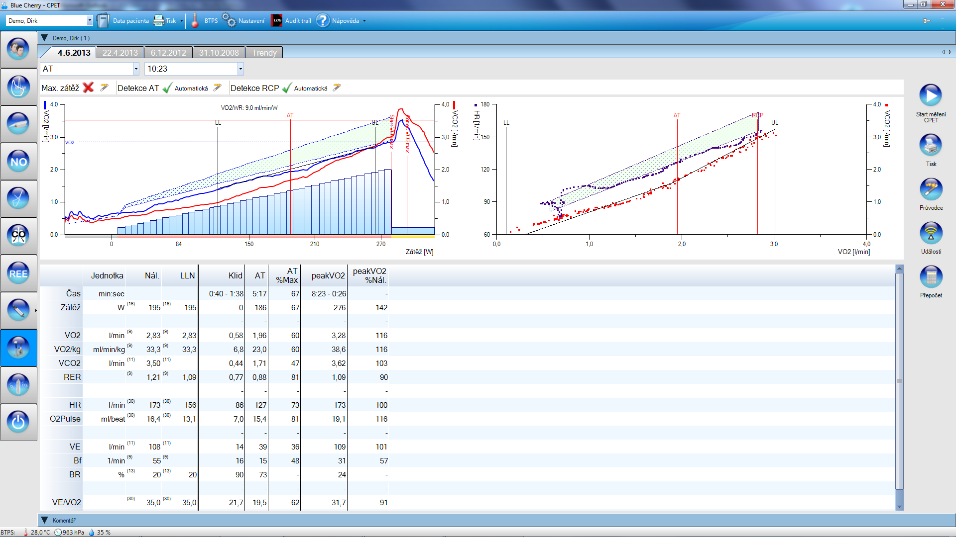Toggle Detekce RCP green checkmark

286,88
